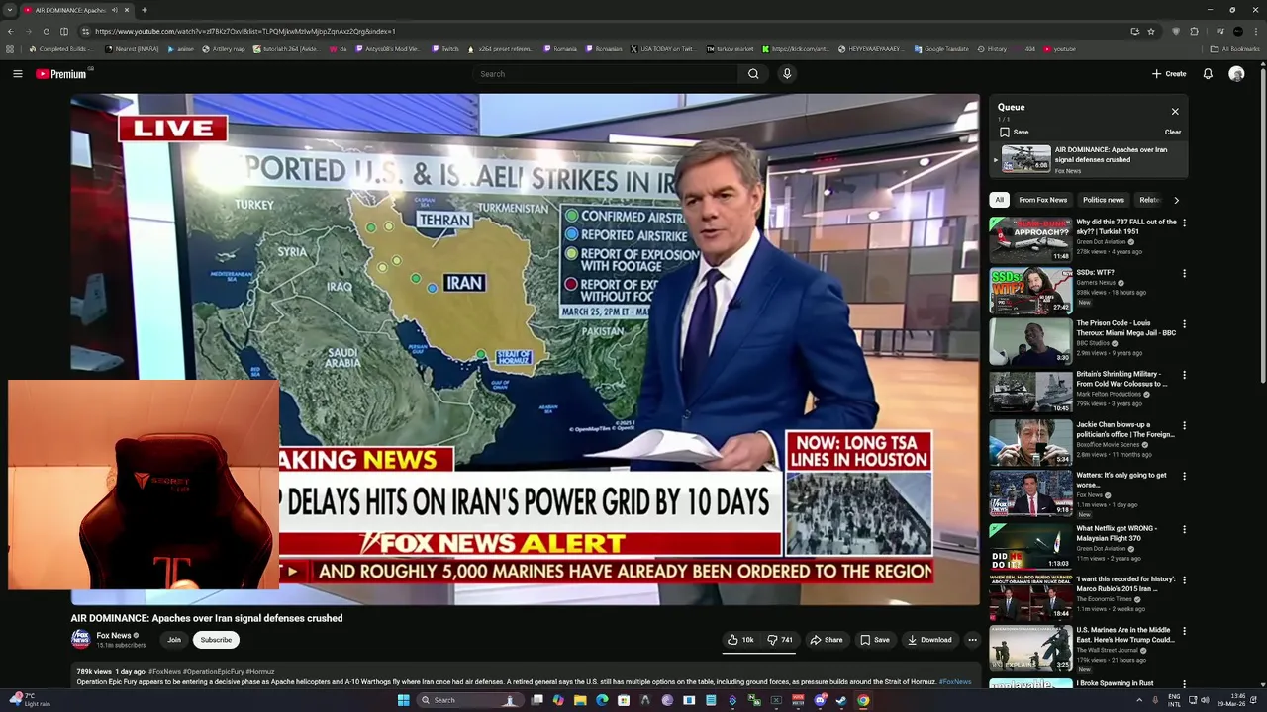Mute the tab via speaker icon

pyautogui.click(x=115, y=10)
